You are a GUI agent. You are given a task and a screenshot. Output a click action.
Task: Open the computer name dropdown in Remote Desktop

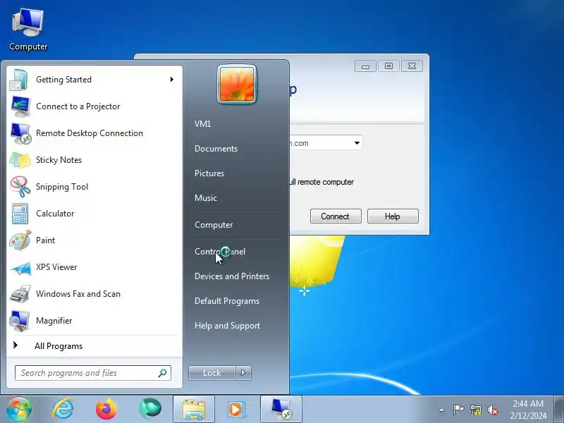tap(357, 143)
